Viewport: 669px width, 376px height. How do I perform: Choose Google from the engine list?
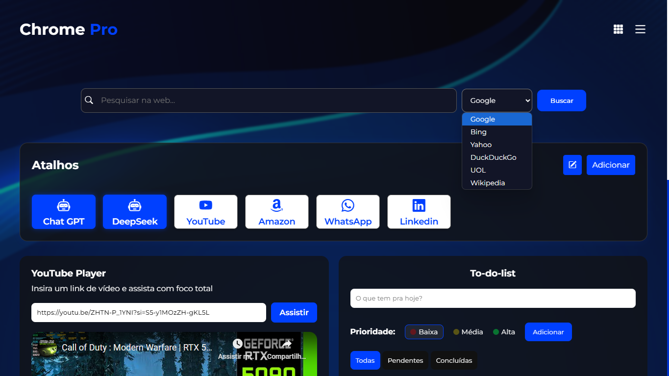coord(497,119)
